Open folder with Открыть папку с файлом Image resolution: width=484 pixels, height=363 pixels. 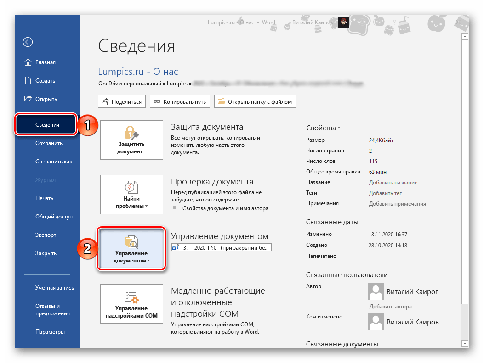[x=255, y=101]
